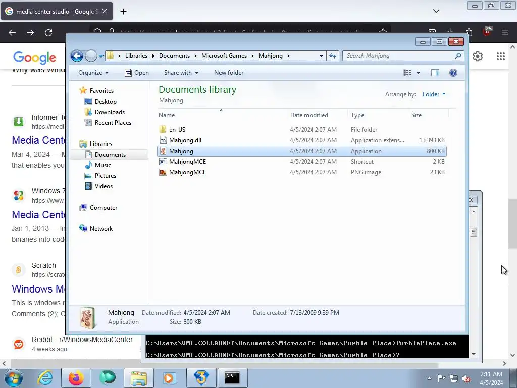
Task: Open the Share with menu
Action: 181,73
